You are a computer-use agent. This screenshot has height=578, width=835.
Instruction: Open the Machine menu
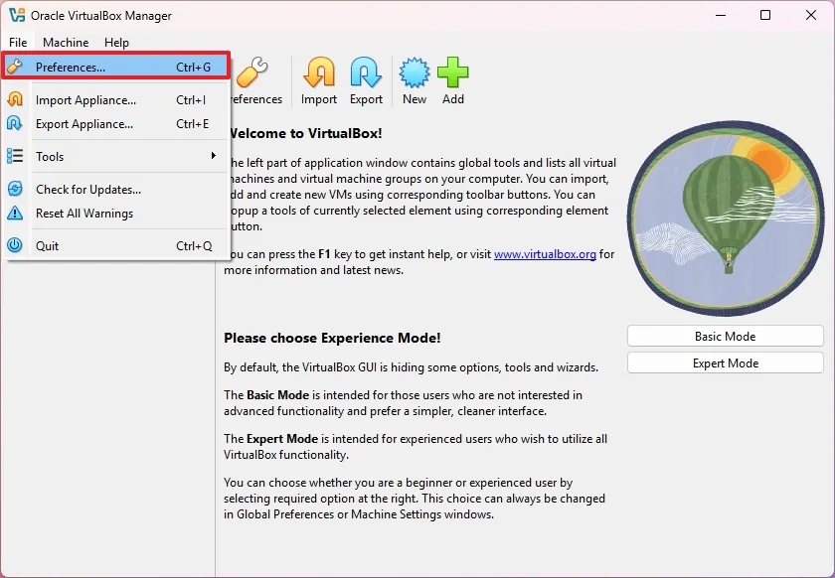pyautogui.click(x=66, y=43)
